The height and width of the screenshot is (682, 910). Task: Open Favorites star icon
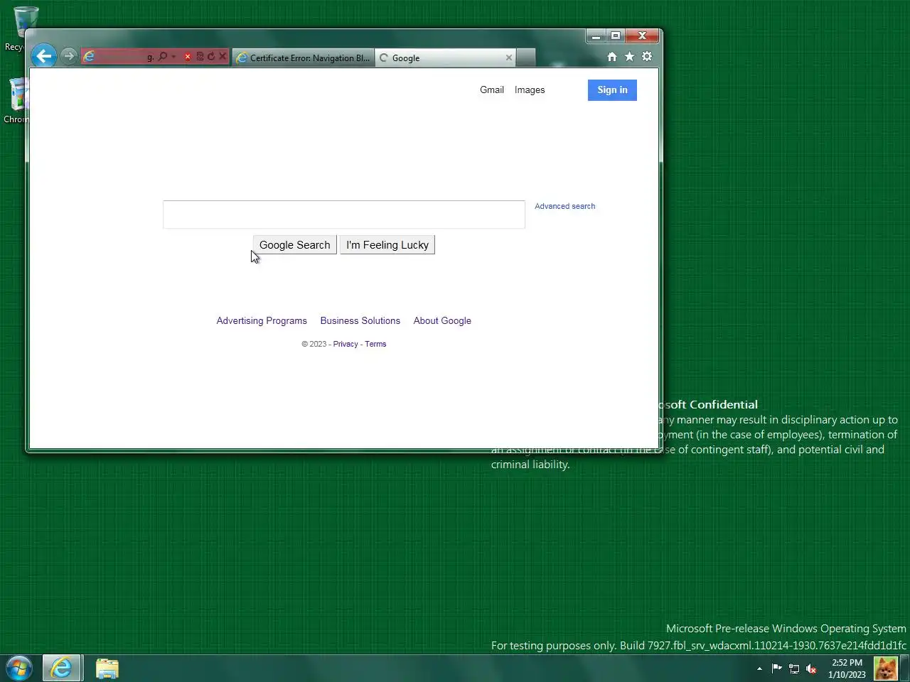point(629,57)
